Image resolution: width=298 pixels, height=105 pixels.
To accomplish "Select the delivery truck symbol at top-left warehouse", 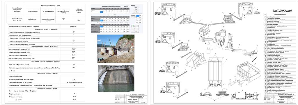I will pos(157,13).
